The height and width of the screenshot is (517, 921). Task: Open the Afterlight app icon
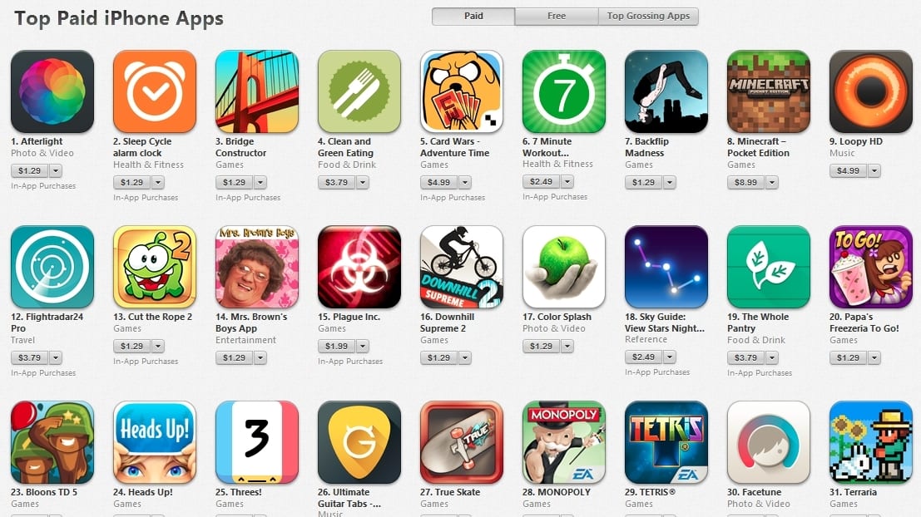click(52, 91)
